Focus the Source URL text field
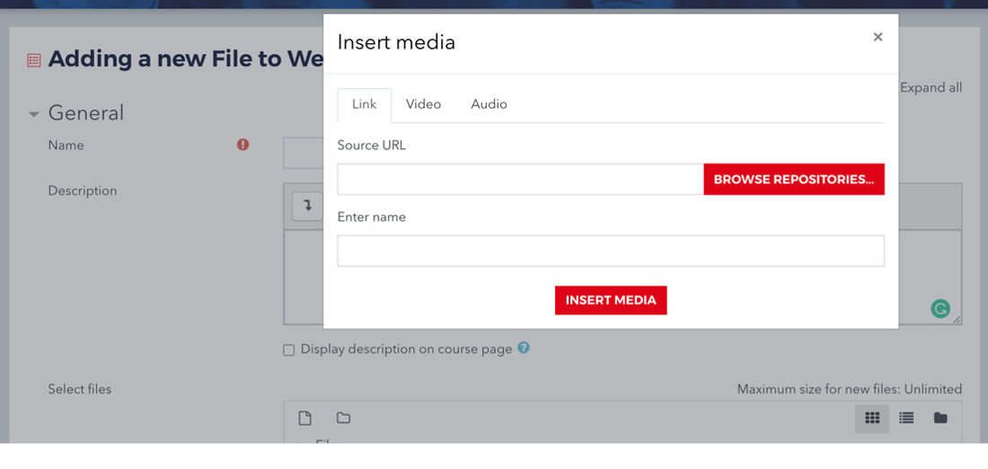The width and height of the screenshot is (988, 469). (x=520, y=180)
